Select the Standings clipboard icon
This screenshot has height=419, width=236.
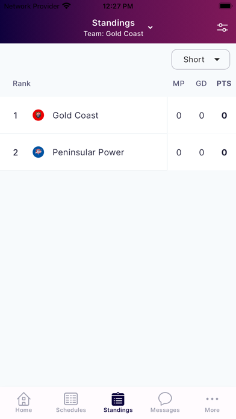tap(118, 399)
